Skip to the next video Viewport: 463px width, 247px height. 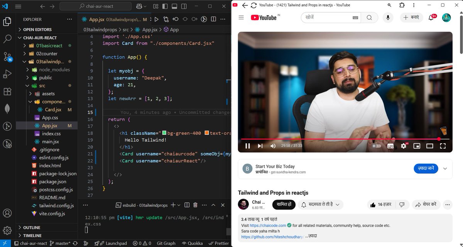pos(260,146)
